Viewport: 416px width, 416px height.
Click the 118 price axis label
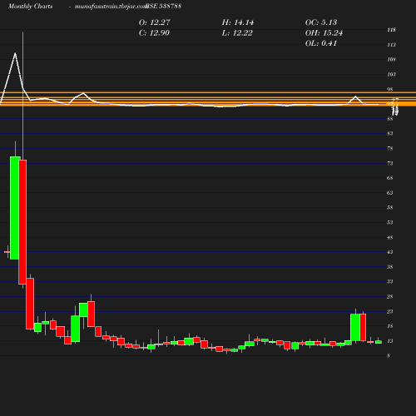click(392, 30)
